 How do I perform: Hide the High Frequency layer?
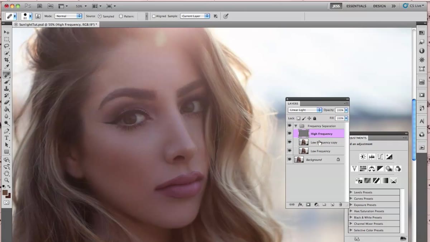tap(289, 134)
